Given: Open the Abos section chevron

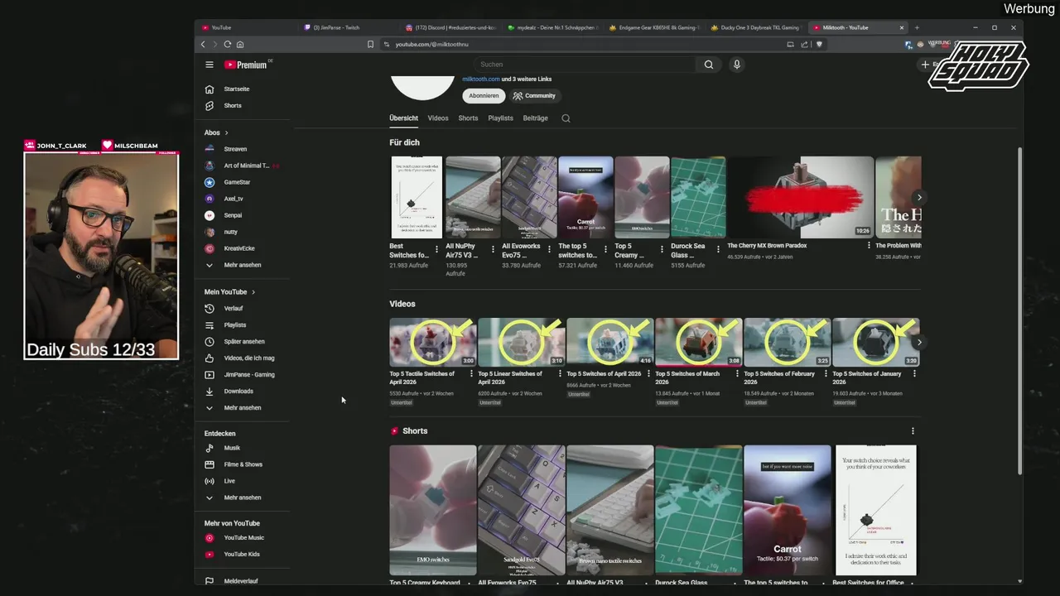Looking at the screenshot, I should (x=226, y=132).
